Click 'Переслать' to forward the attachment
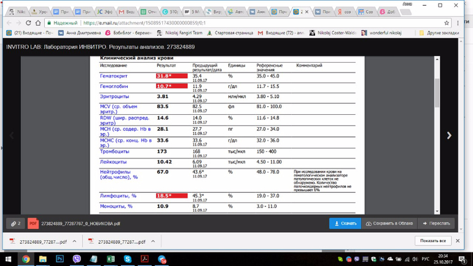Screen dimensions: 473x266 click(x=436, y=224)
